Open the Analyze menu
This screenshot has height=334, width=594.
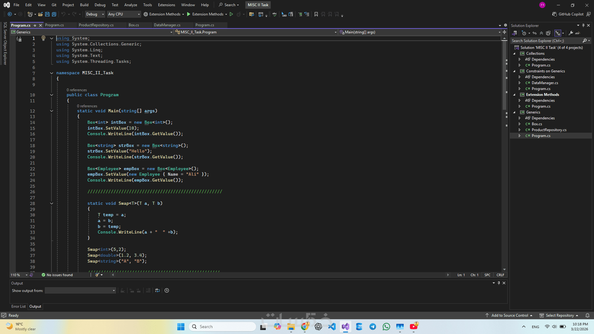(x=131, y=5)
